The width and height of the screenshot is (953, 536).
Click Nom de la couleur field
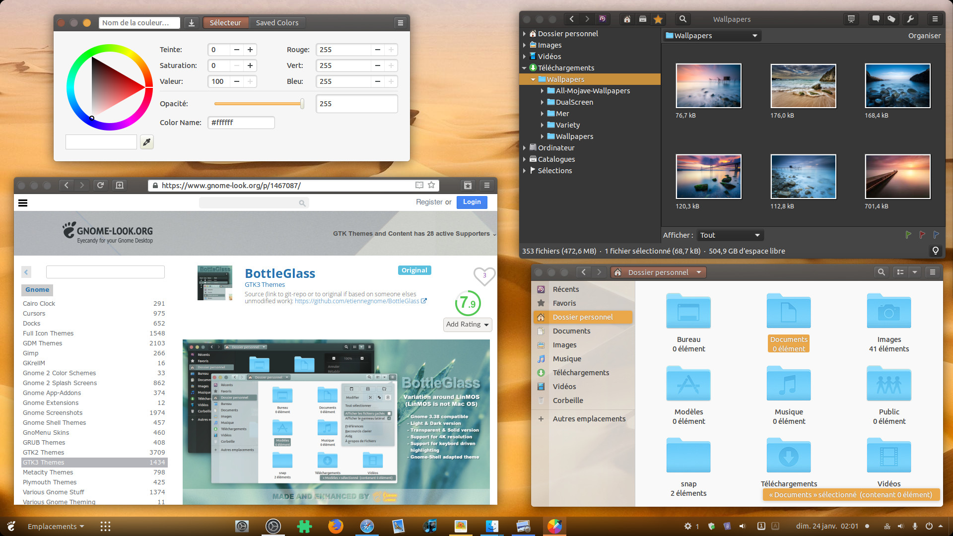(140, 23)
